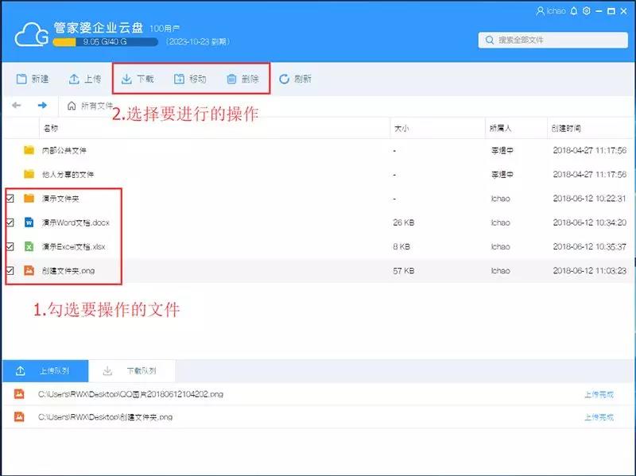Uncheck the 演示Excel文档.xlsx checkbox
Screen dimensions: 636x476
click(10, 246)
